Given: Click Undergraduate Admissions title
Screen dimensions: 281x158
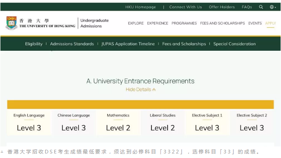Looking at the screenshot, I should tap(94, 23).
